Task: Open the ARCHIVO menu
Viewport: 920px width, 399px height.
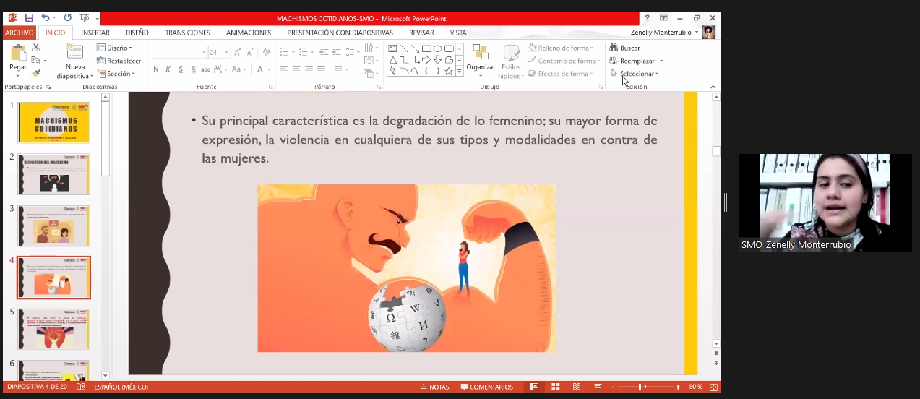Action: pos(20,33)
